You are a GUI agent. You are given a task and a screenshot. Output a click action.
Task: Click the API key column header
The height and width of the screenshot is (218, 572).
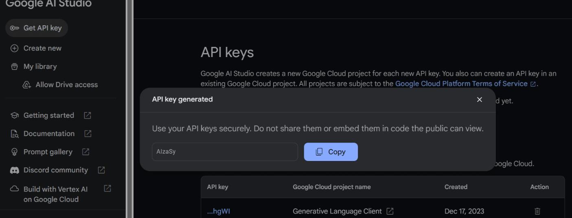(x=217, y=187)
